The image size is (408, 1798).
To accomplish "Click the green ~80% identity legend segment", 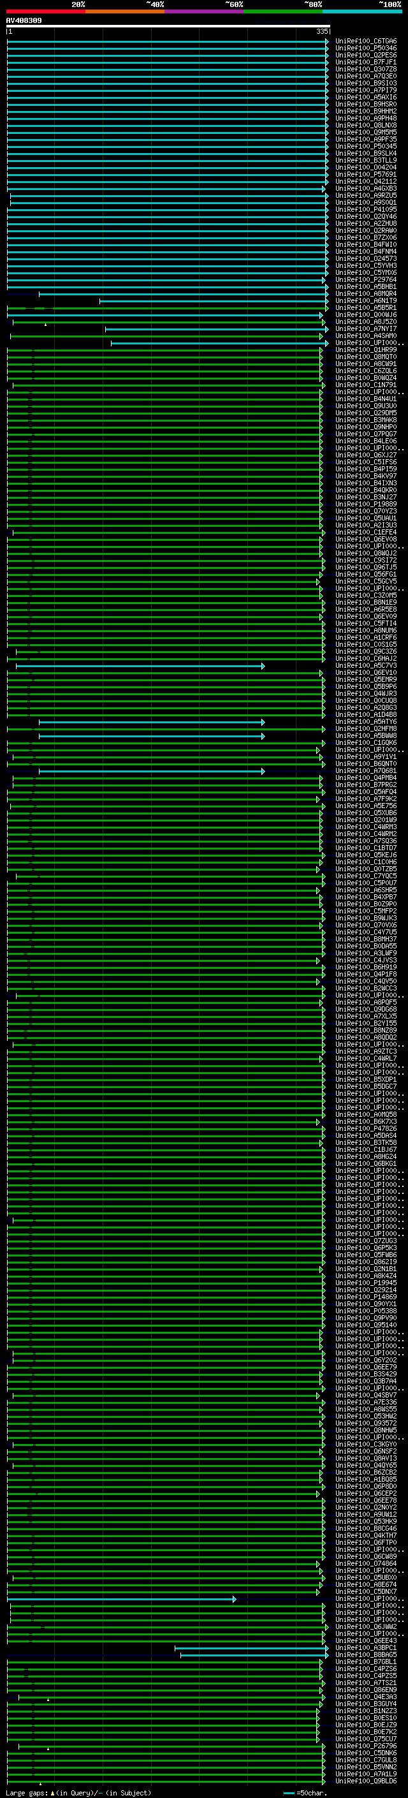I will point(283,11).
